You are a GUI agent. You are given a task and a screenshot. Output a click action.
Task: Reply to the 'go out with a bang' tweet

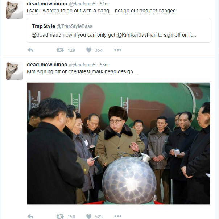(30, 50)
